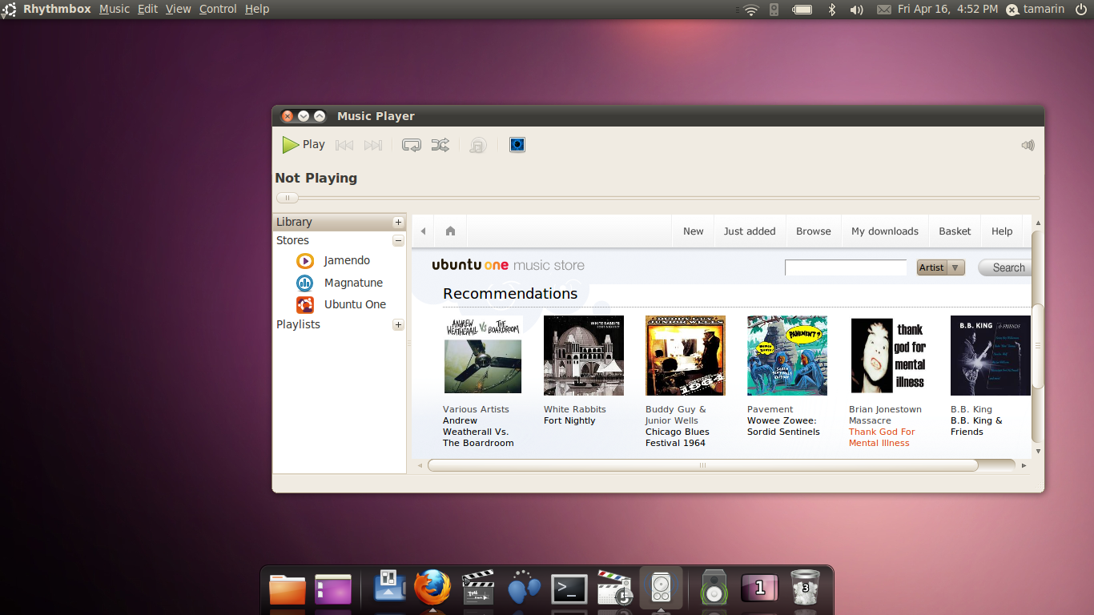Open the mail messaging indicator
The height and width of the screenshot is (615, 1094).
pyautogui.click(x=883, y=10)
